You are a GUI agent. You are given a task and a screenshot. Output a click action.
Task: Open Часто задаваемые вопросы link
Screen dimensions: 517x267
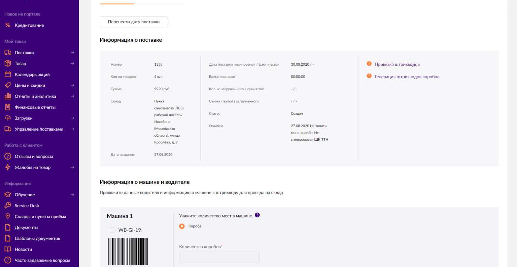pyautogui.click(x=42, y=260)
